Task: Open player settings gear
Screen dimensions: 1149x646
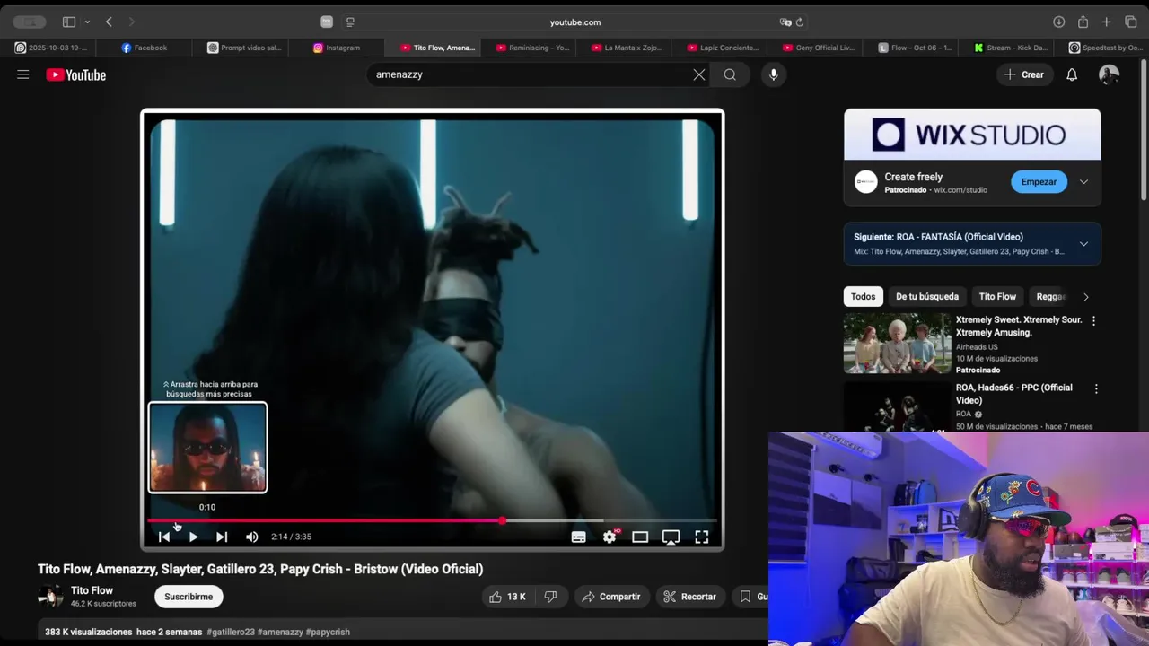Action: (x=610, y=537)
